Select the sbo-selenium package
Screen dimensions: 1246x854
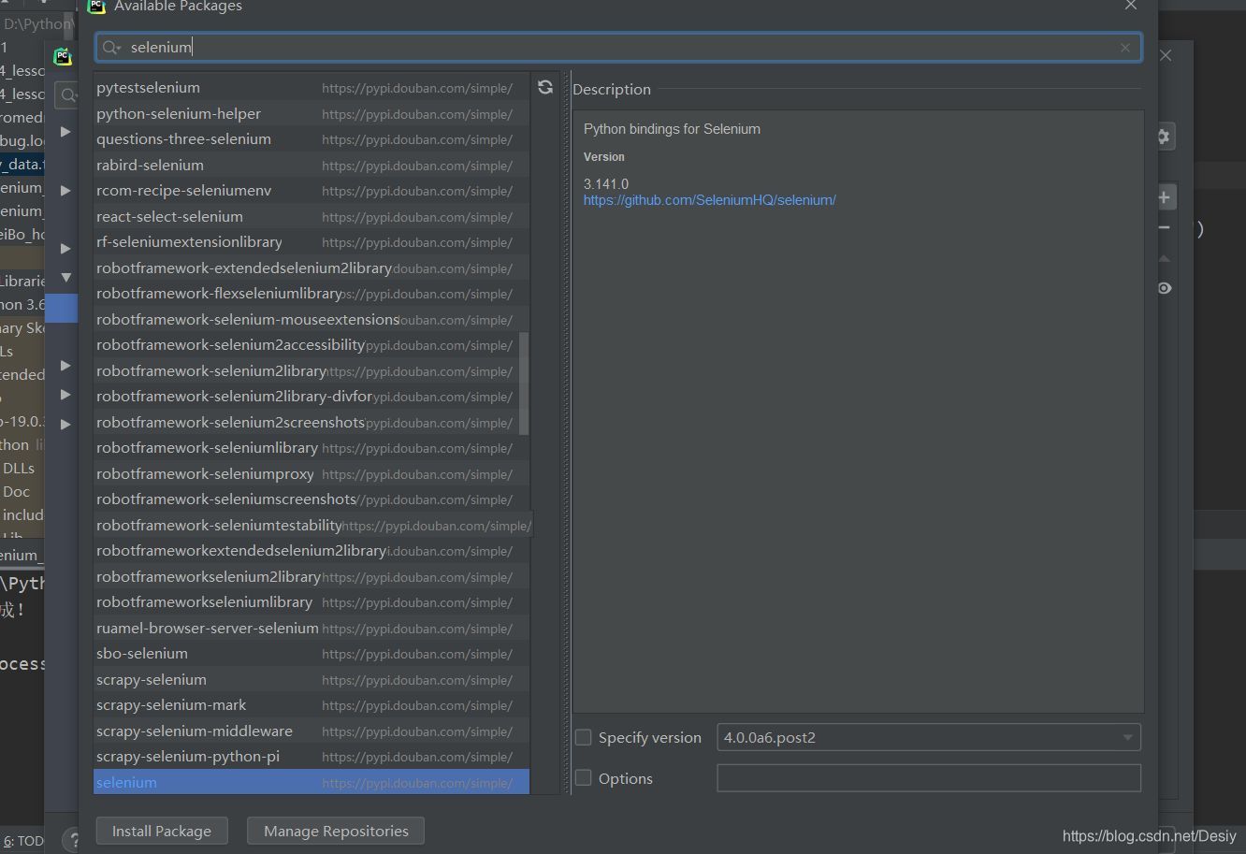[x=311, y=654]
